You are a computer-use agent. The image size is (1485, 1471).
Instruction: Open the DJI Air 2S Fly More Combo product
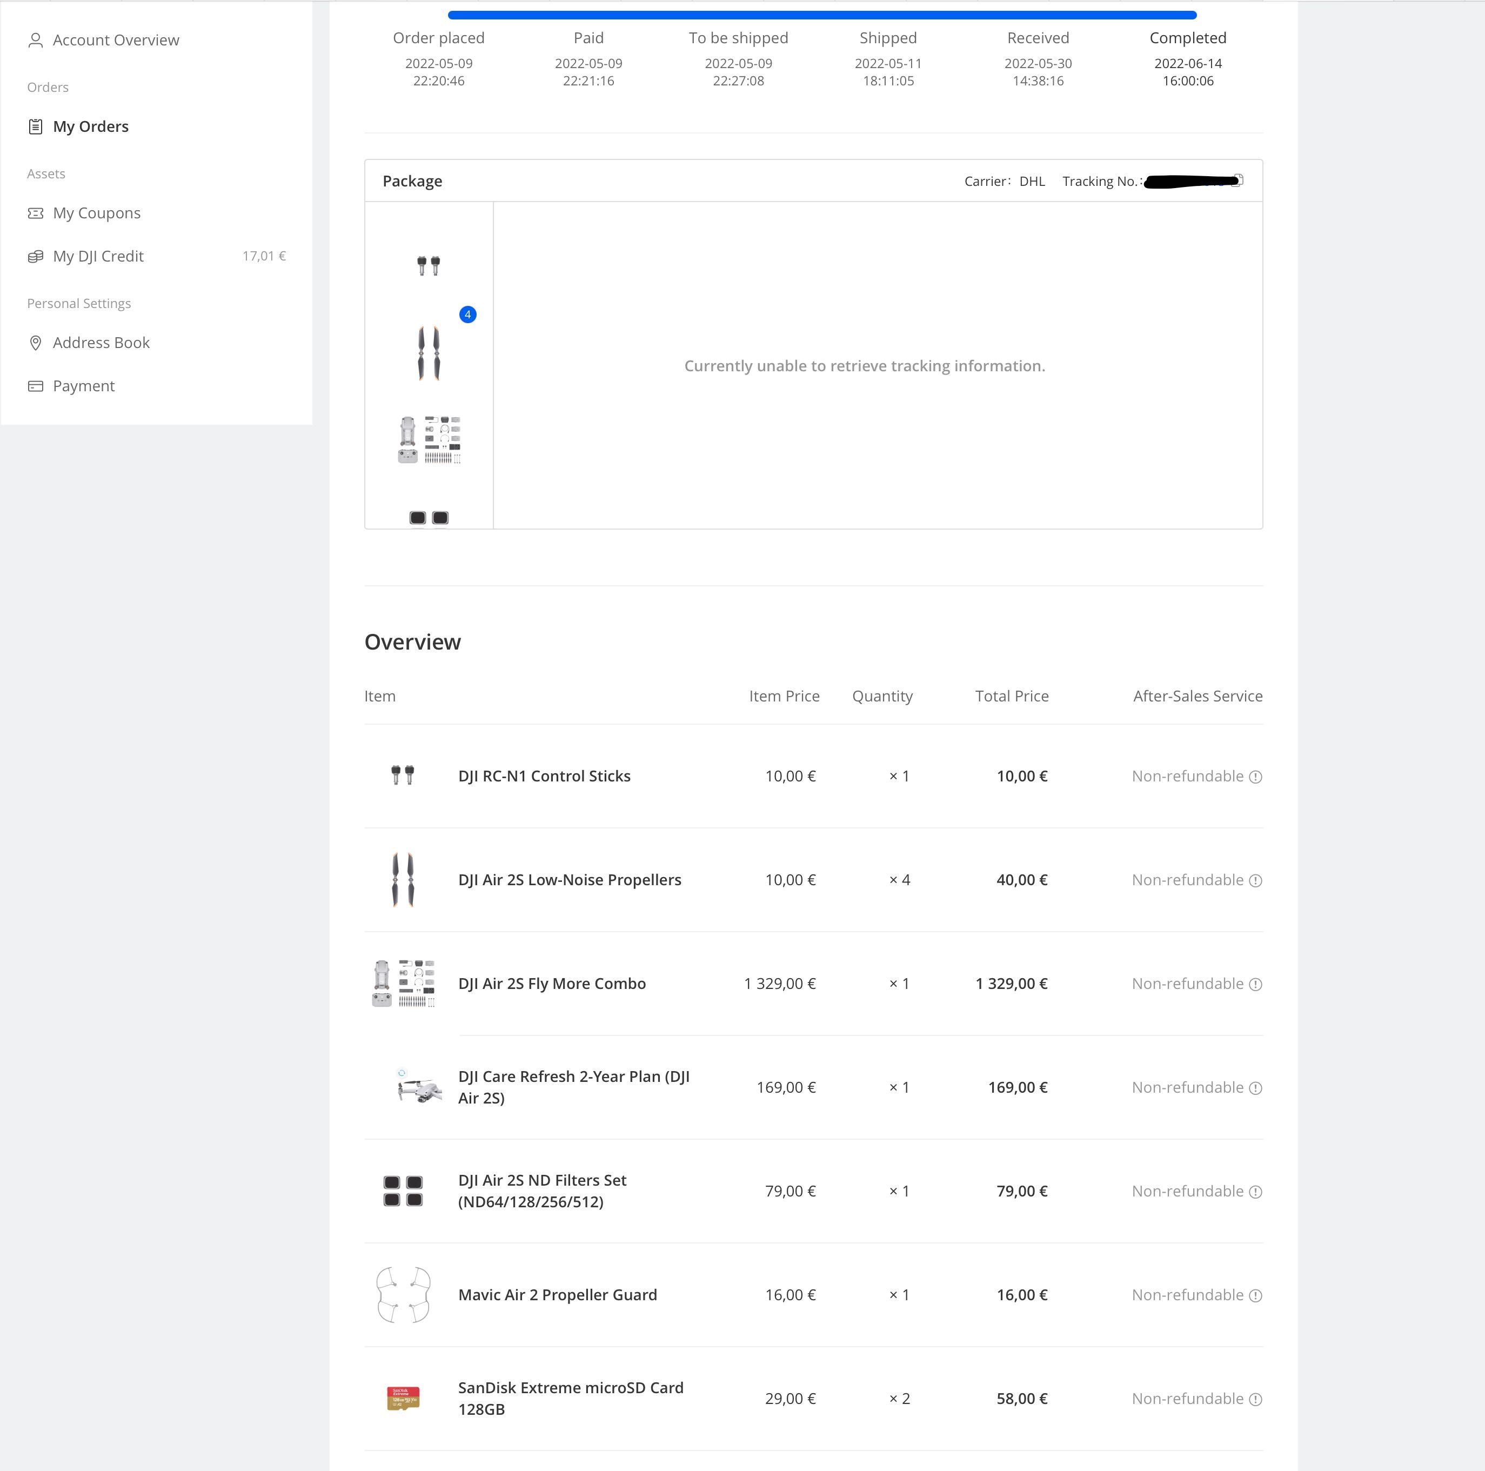[552, 984]
